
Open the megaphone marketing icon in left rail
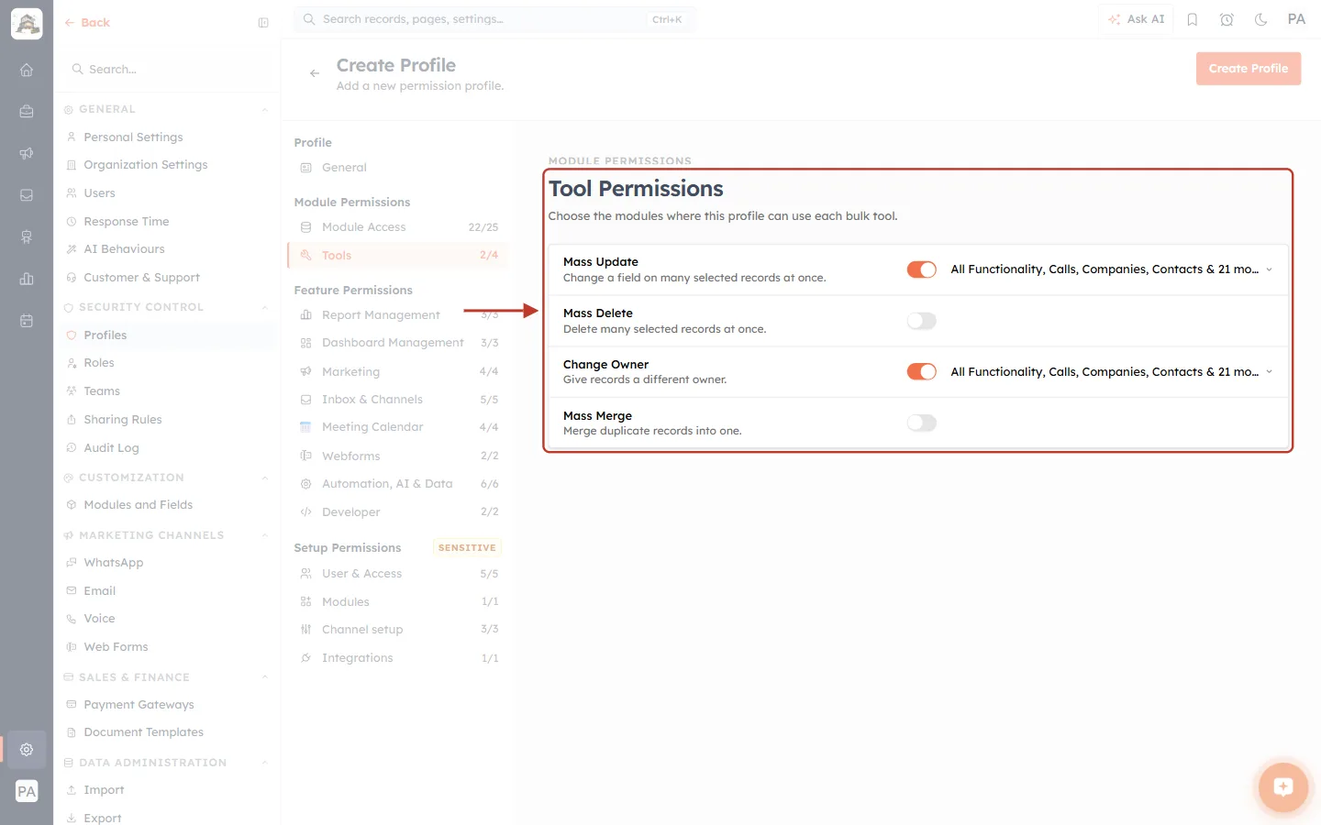pyautogui.click(x=27, y=153)
